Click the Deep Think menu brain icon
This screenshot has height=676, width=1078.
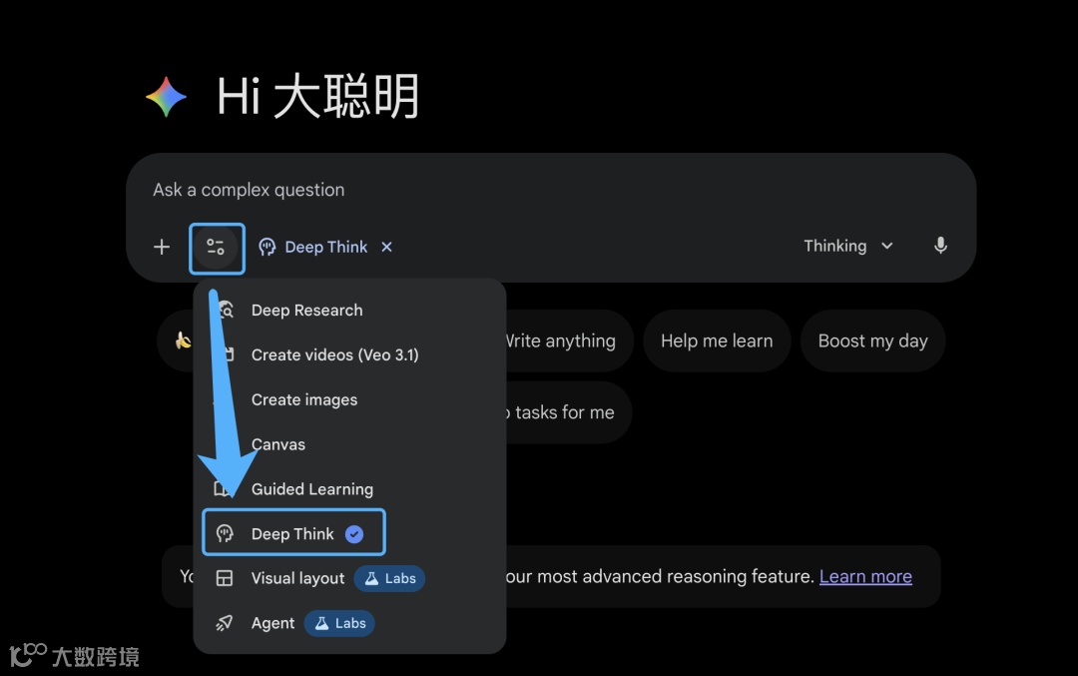tap(225, 533)
